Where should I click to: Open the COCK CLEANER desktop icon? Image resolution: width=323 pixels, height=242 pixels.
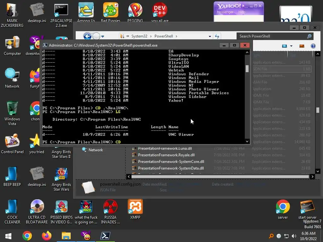[12, 211]
